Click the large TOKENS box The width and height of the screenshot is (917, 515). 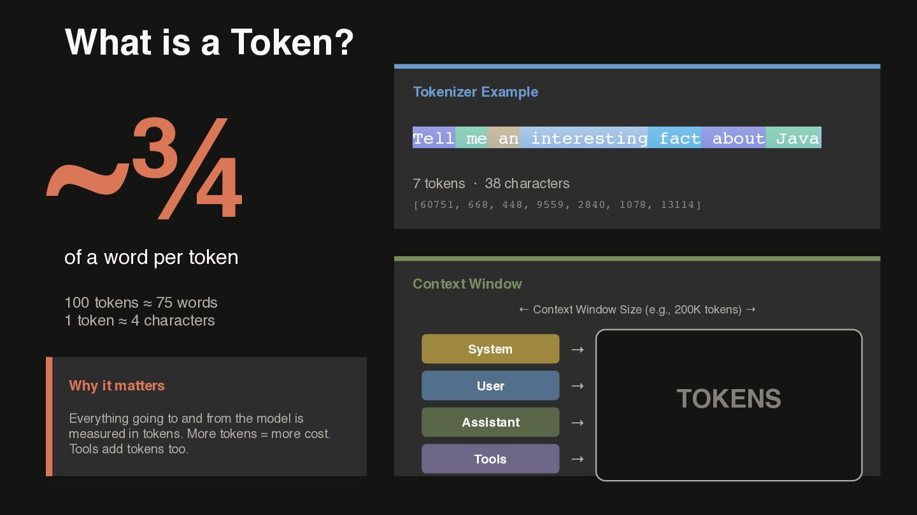point(729,404)
